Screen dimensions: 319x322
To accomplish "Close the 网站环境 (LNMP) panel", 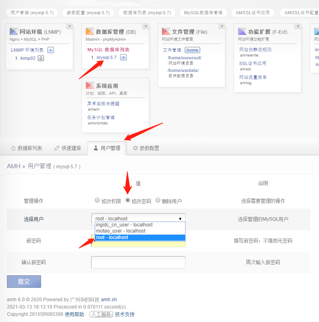I will tap(70, 26).
